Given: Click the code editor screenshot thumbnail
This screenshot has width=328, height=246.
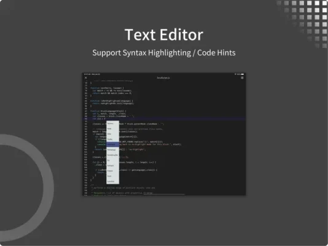Looking at the screenshot, I should tap(164, 134).
